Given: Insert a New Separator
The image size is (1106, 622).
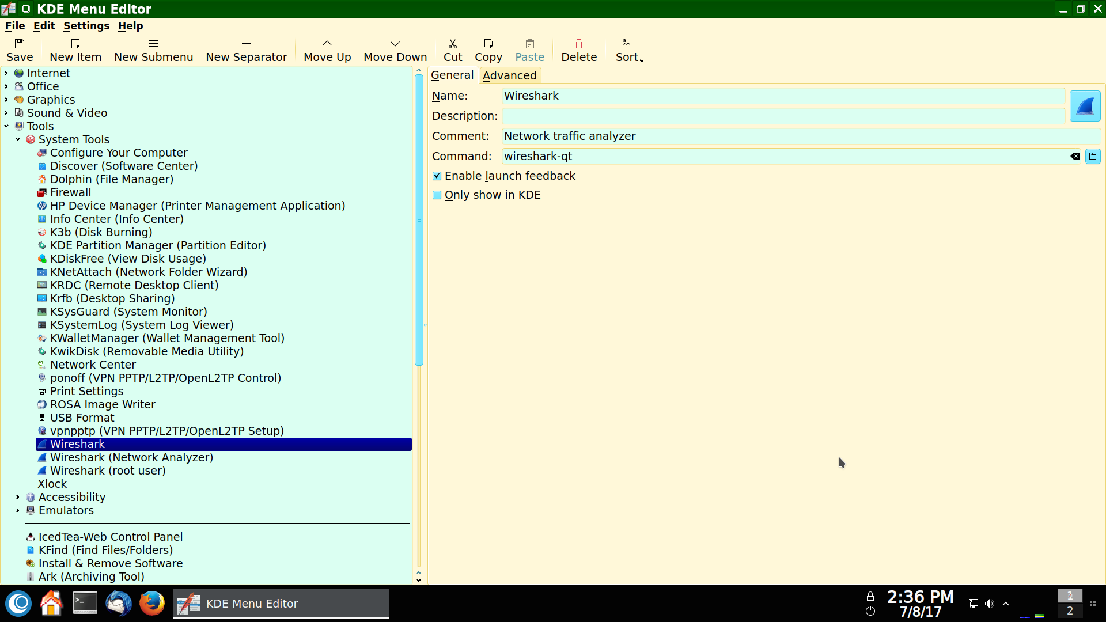Looking at the screenshot, I should click(x=247, y=50).
